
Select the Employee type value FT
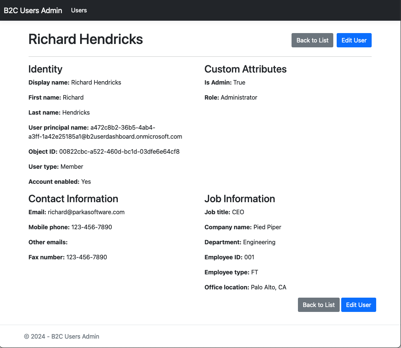(255, 272)
